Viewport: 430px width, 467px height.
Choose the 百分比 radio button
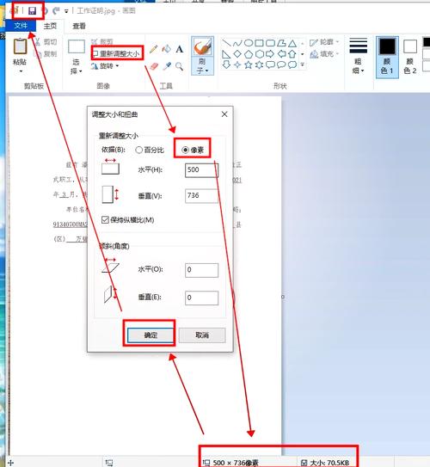(x=150, y=151)
